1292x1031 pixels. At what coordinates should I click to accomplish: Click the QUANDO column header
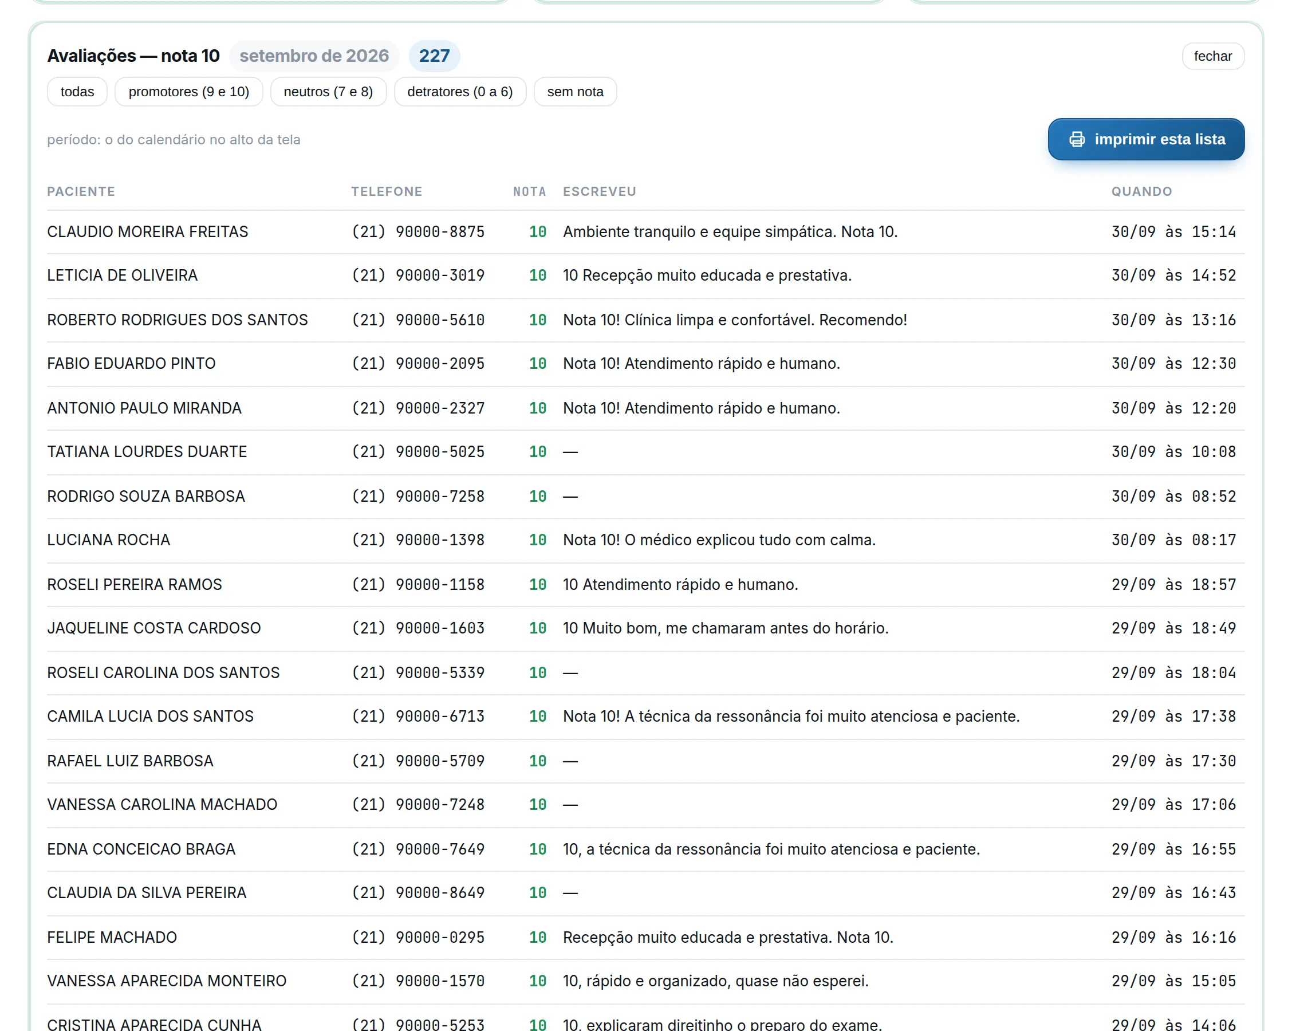click(1141, 191)
